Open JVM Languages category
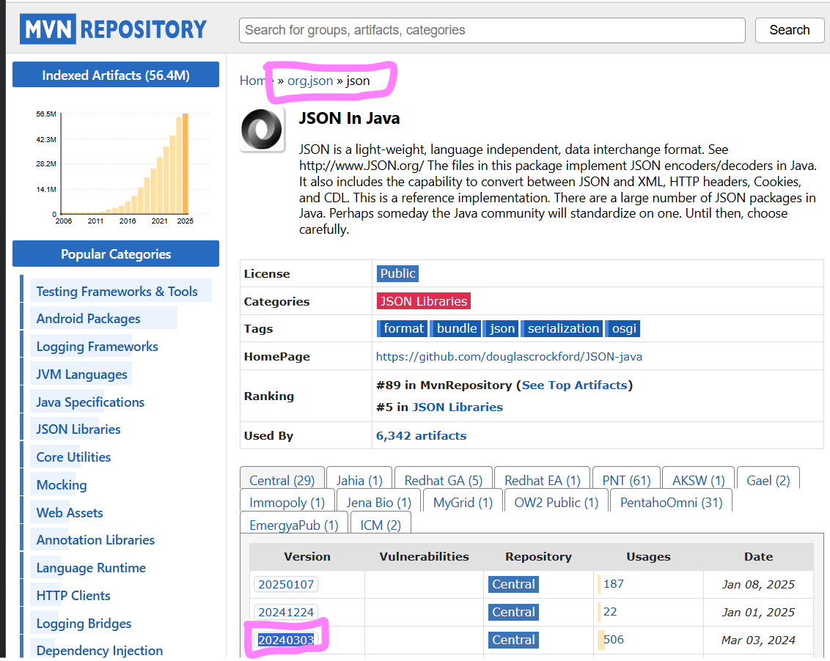830x661 pixels. (x=81, y=374)
